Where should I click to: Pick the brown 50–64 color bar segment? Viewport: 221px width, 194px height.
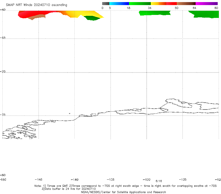pyautogui.click(x=186, y=4)
